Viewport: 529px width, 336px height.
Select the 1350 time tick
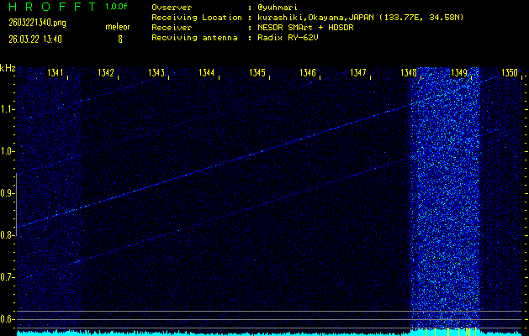point(510,73)
